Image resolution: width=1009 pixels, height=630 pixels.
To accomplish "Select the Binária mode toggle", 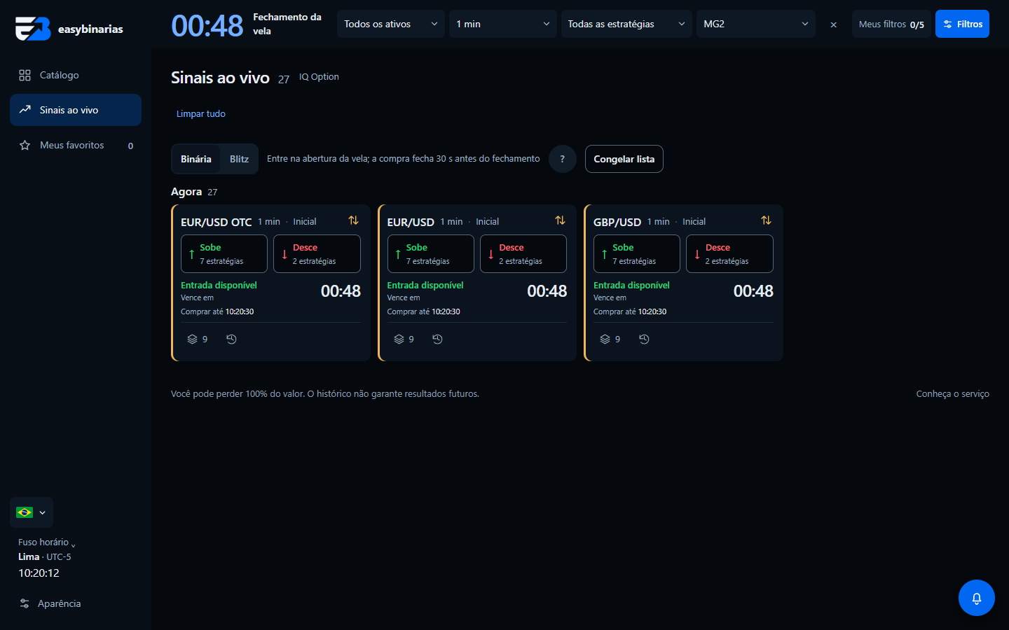I will pyautogui.click(x=196, y=159).
